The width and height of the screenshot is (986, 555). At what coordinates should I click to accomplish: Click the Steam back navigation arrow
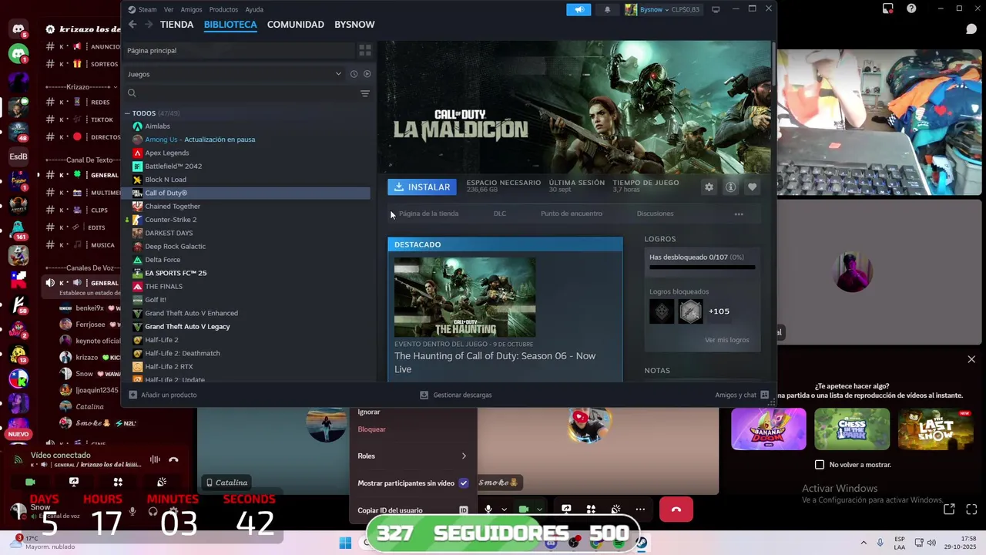pos(132,25)
